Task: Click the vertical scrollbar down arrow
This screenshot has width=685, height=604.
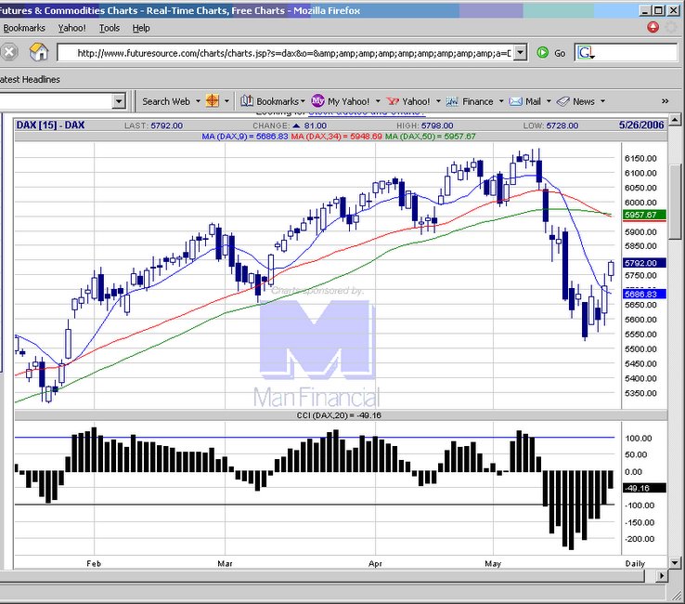Action: tap(675, 563)
